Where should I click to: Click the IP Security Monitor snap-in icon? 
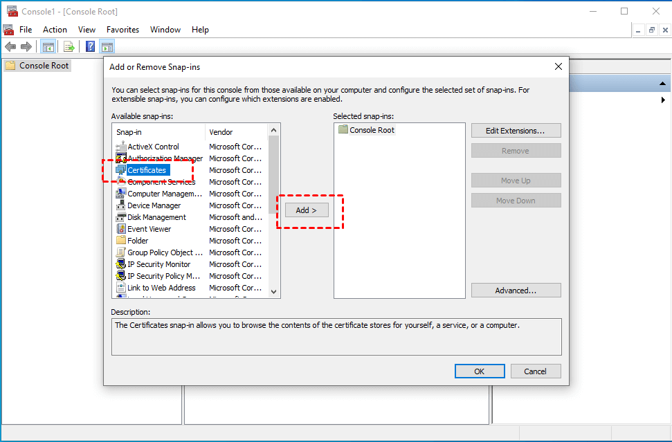(x=121, y=264)
